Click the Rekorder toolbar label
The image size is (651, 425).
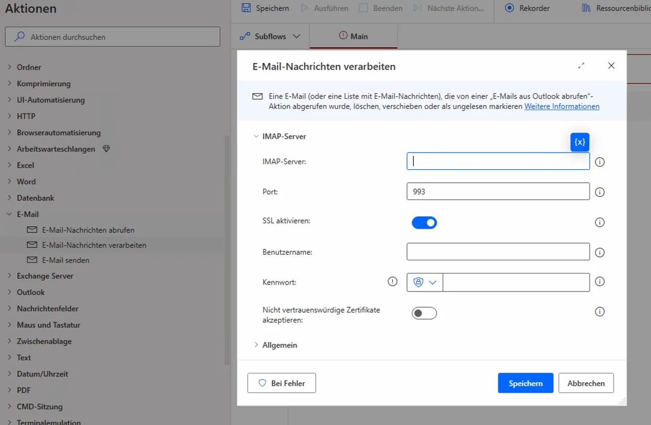tap(535, 8)
